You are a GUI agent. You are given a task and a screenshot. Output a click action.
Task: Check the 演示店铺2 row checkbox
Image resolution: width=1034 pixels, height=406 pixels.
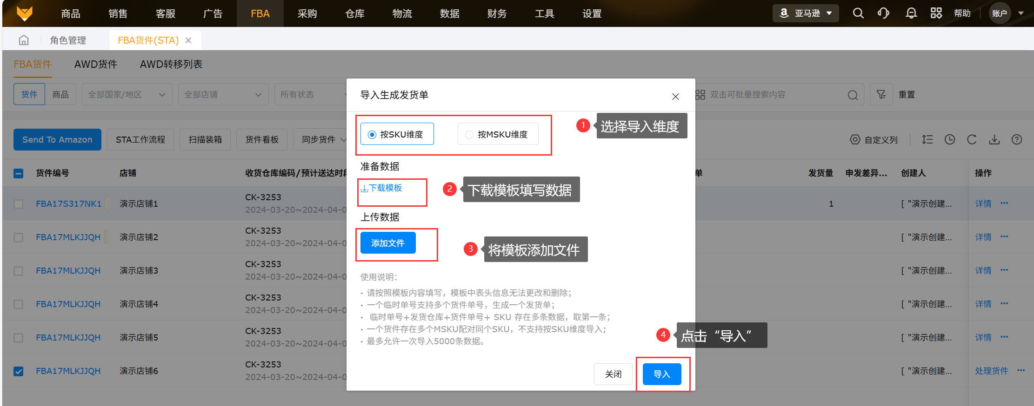[19, 237]
